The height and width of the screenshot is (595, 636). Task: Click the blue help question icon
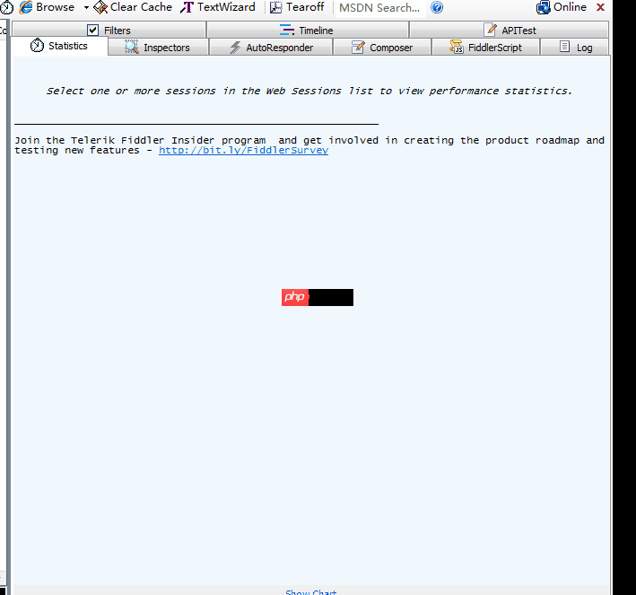pos(437,7)
